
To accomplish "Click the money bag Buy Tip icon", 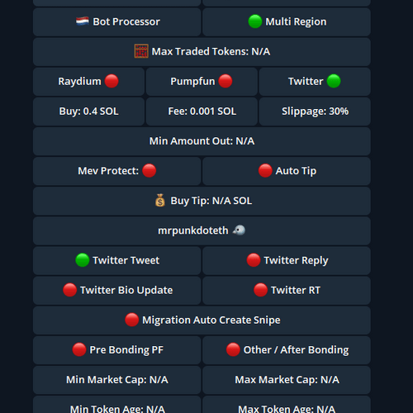I will click(160, 201).
